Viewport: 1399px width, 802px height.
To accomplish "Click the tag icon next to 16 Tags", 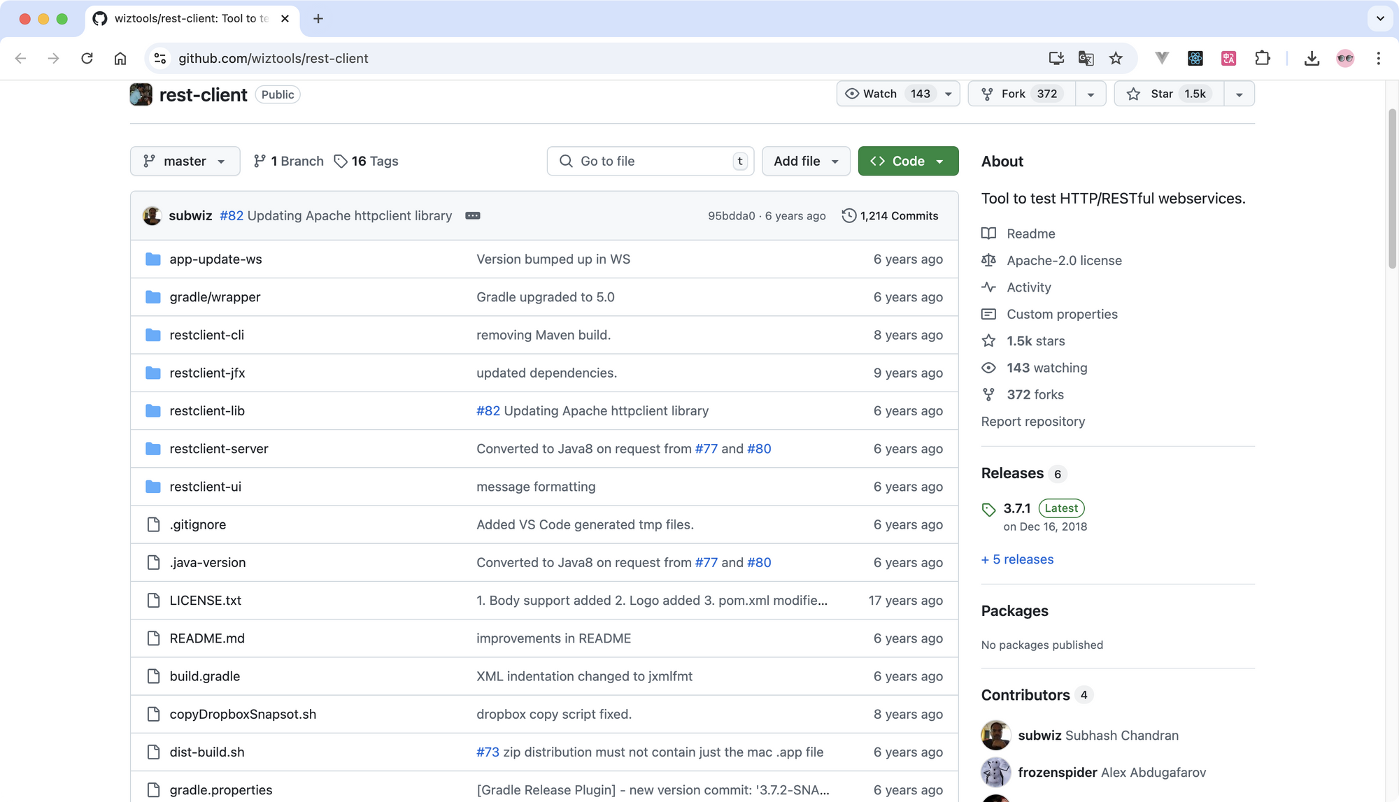I will pyautogui.click(x=340, y=160).
